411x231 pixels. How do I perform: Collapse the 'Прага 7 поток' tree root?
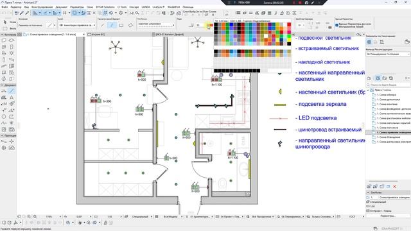point(368,90)
